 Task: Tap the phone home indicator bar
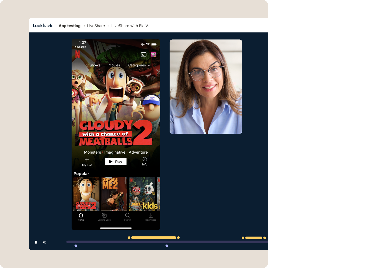point(116,228)
